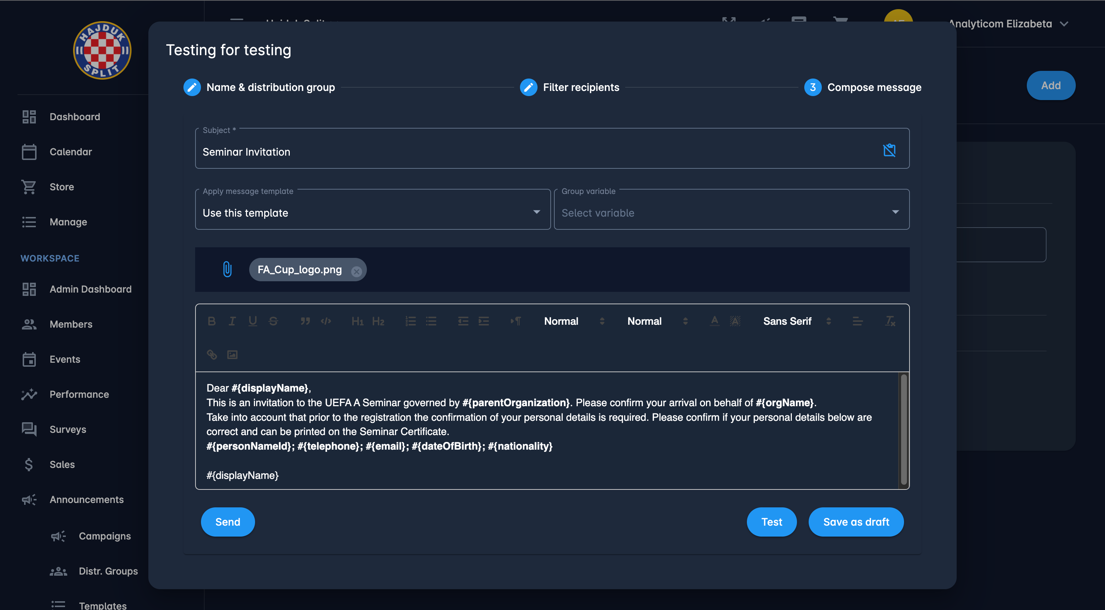
Task: Click the Send button
Action: coord(227,522)
